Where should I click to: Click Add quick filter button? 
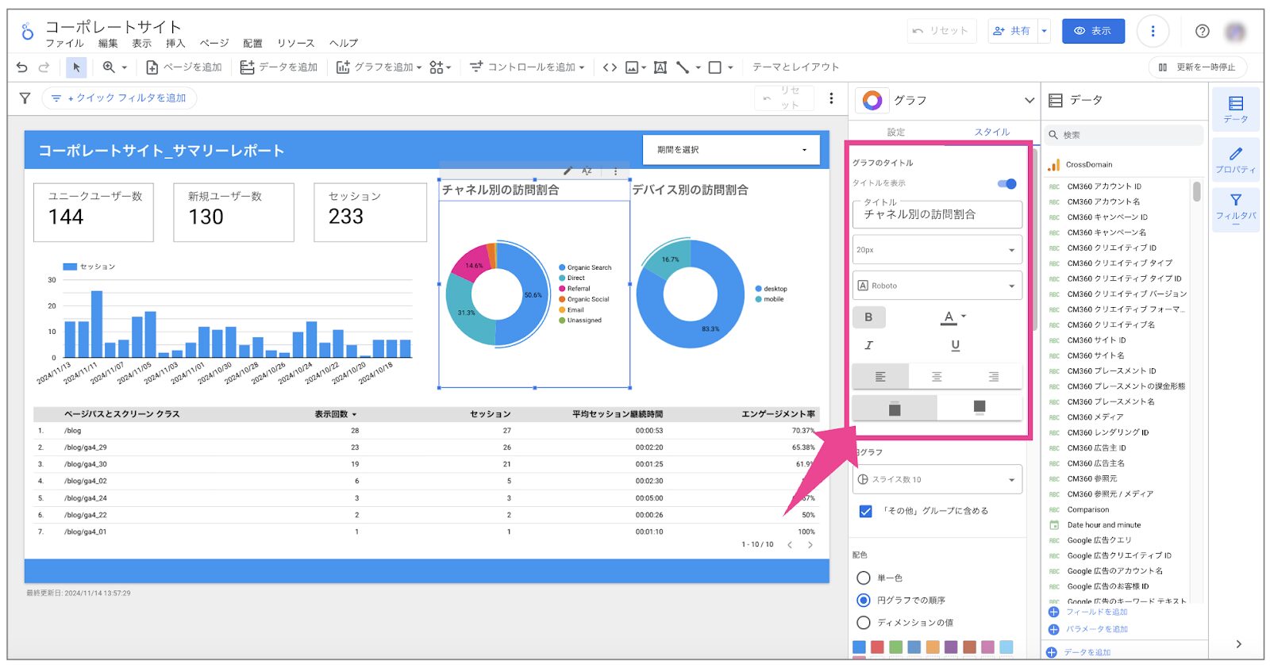coord(119,98)
